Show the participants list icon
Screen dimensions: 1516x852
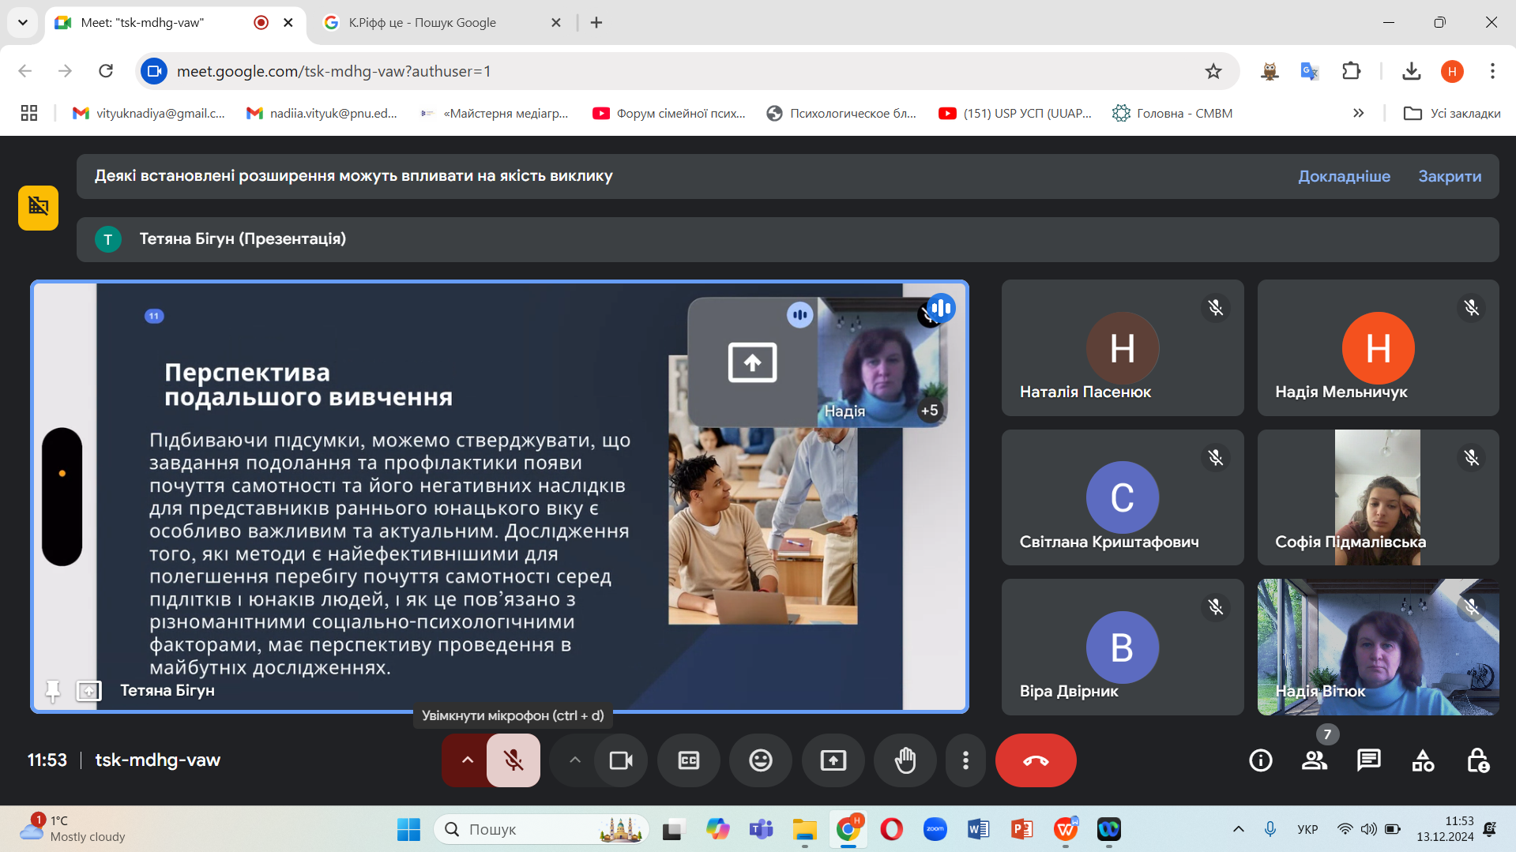tap(1315, 760)
